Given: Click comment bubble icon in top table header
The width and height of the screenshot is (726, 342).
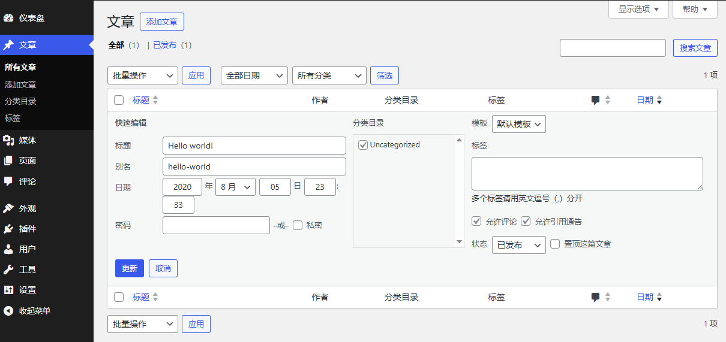Looking at the screenshot, I should point(595,101).
